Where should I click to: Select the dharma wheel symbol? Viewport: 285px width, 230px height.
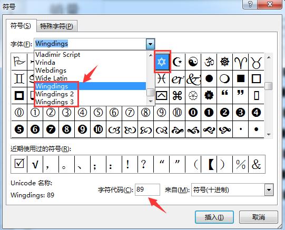point(224,62)
